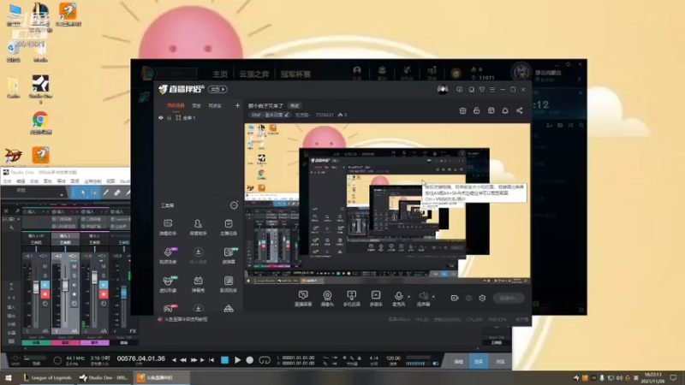Open the input routing of mixer channel 2
The image size is (685, 385).
pyautogui.click(x=65, y=236)
